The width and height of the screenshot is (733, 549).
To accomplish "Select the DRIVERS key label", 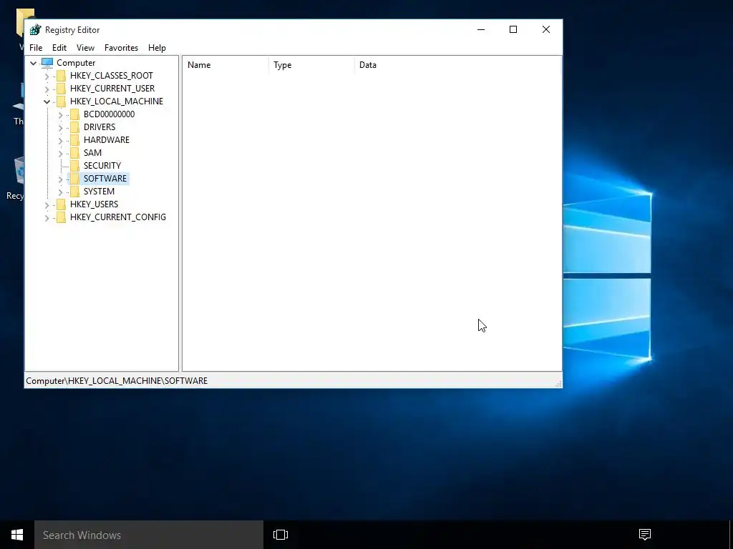I will click(99, 127).
